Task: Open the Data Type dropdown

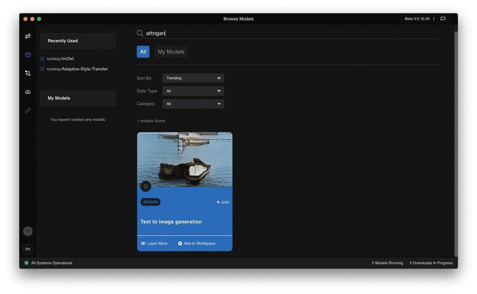Action: 193,91
